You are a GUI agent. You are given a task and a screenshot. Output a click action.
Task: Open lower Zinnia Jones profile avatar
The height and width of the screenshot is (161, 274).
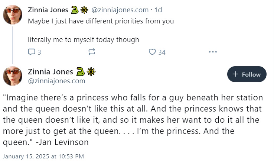coord(13,76)
